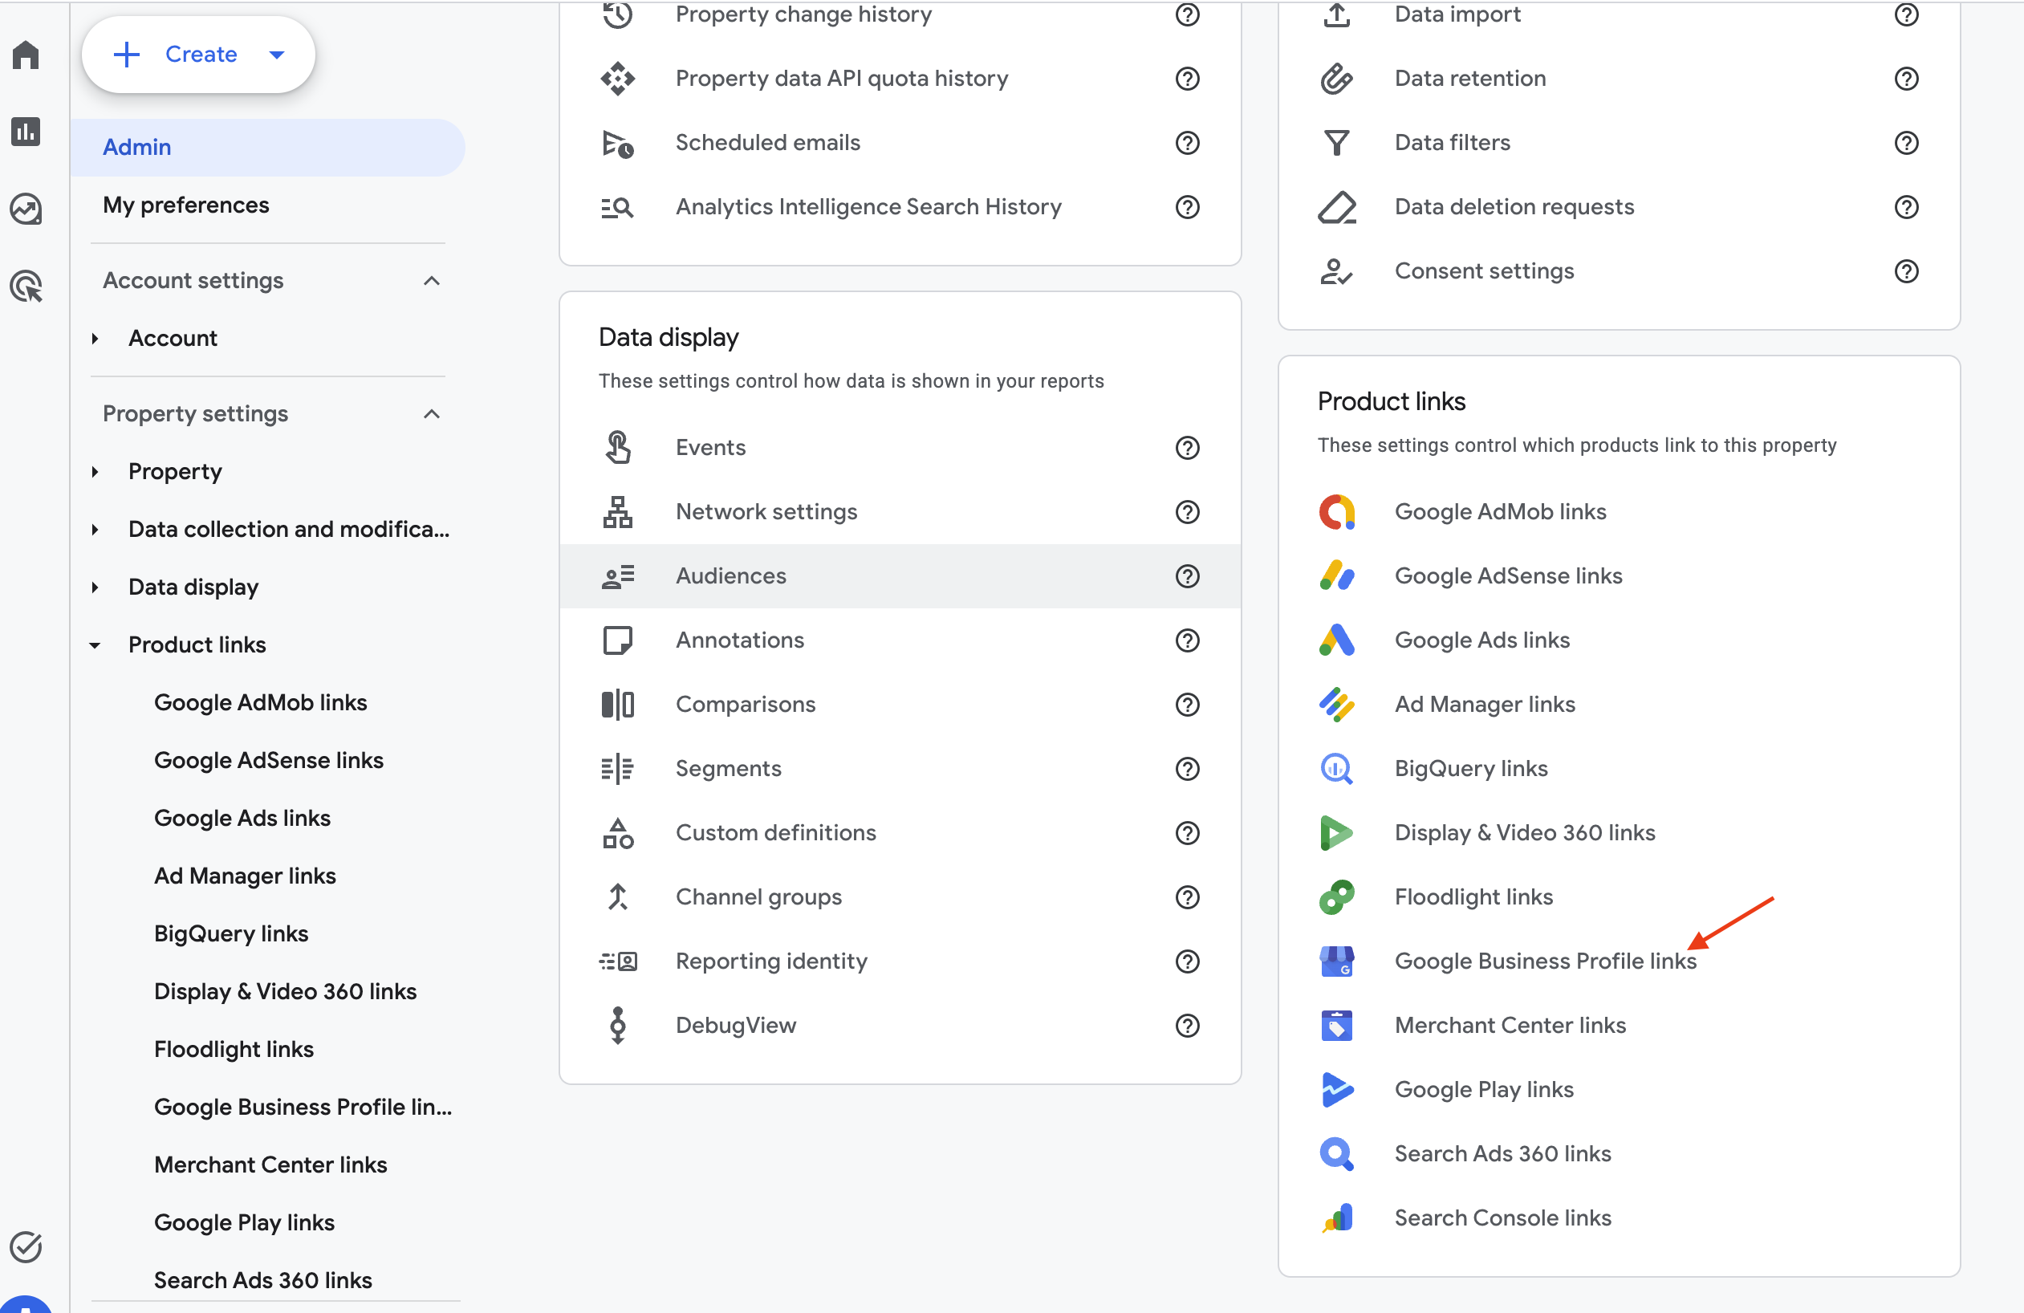Click the Network settings icon

(618, 512)
